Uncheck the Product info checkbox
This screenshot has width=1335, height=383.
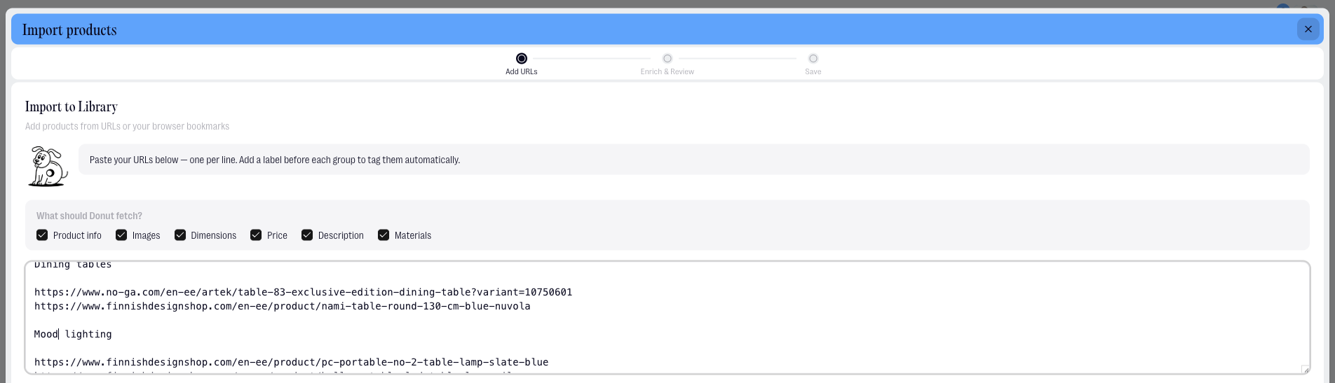[x=42, y=235]
